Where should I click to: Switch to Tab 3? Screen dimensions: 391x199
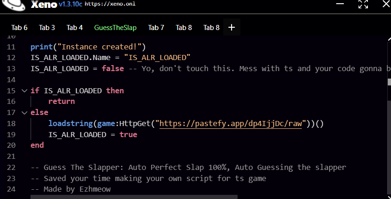[x=47, y=27]
